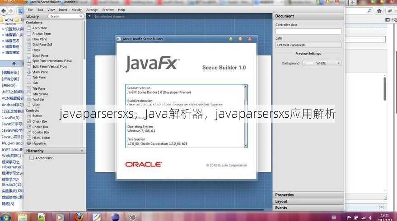
Task: Expand the Layout section
Action: (308, 201)
